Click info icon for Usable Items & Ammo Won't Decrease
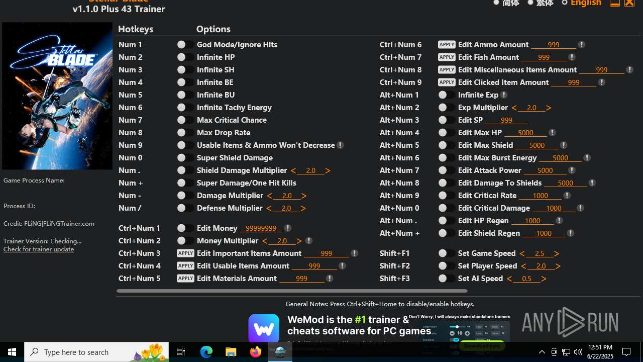Screen dimensions: 643x362 (341, 145)
